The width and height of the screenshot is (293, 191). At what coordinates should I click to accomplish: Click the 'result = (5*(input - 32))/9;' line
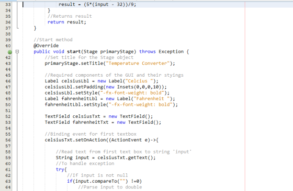tap(97, 5)
